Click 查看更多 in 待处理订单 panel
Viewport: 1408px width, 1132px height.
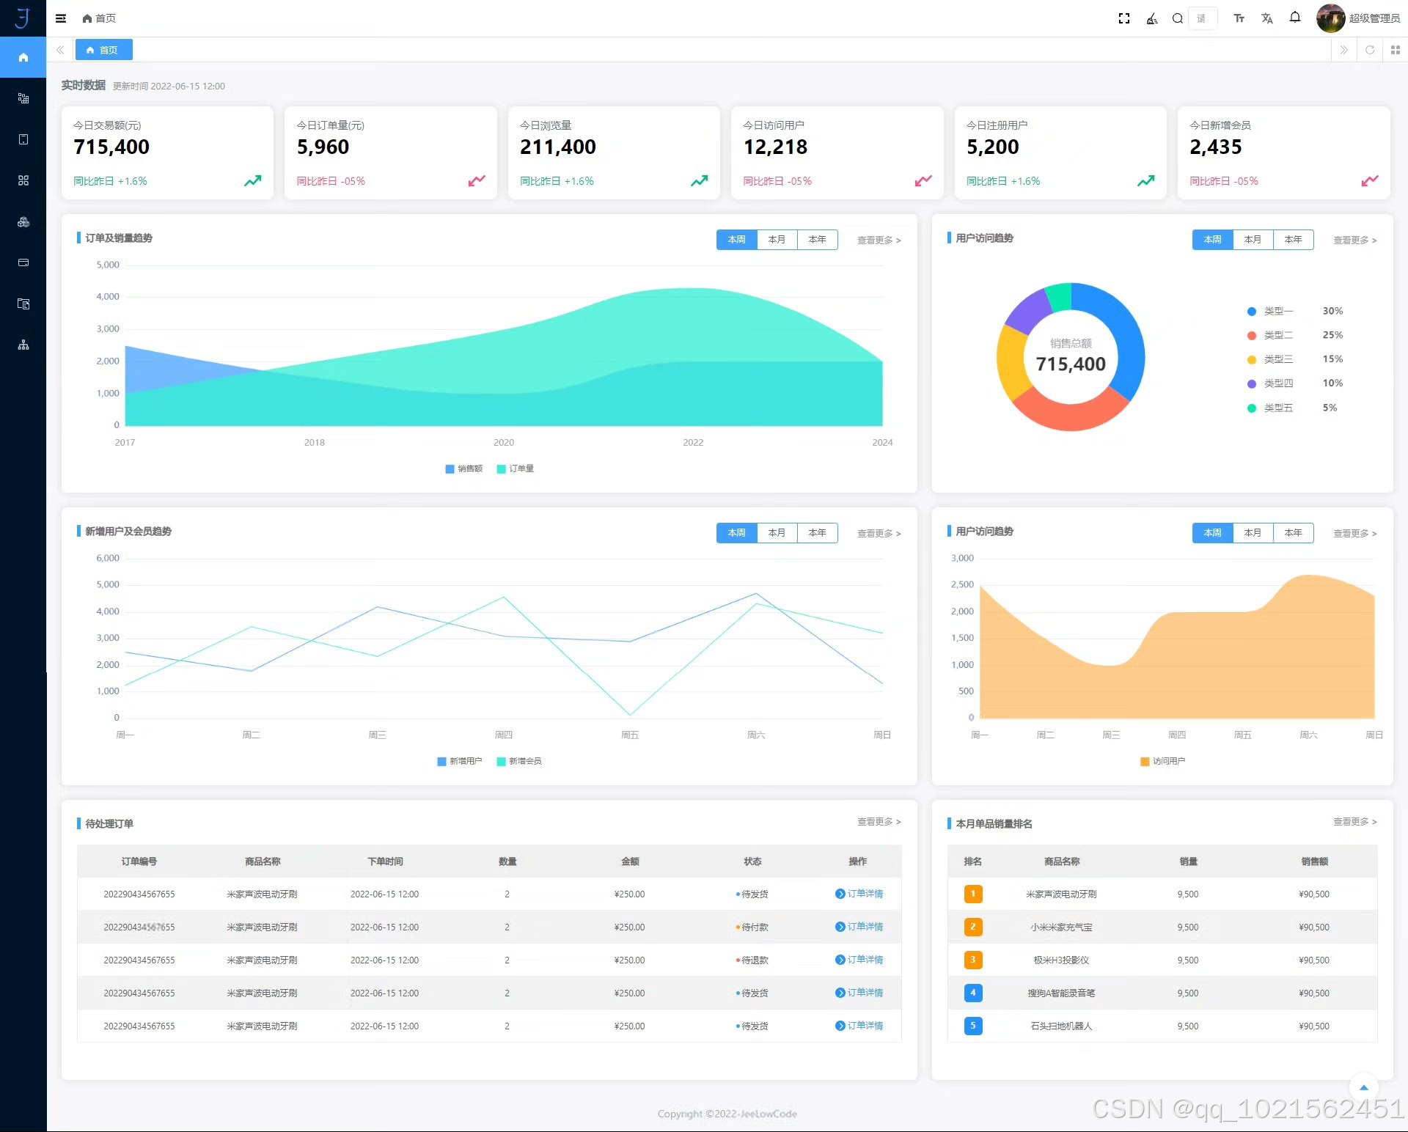[x=879, y=822]
